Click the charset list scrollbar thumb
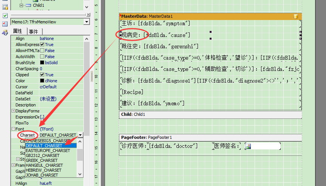326x186 pixels. 80,155
